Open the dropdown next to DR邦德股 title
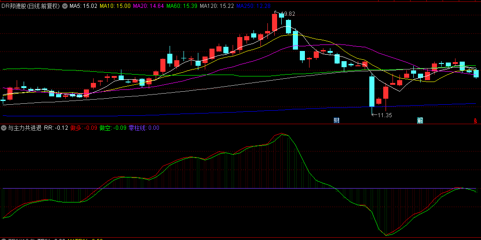Image resolution: width=481 pixels, height=240 pixels. 64,6
